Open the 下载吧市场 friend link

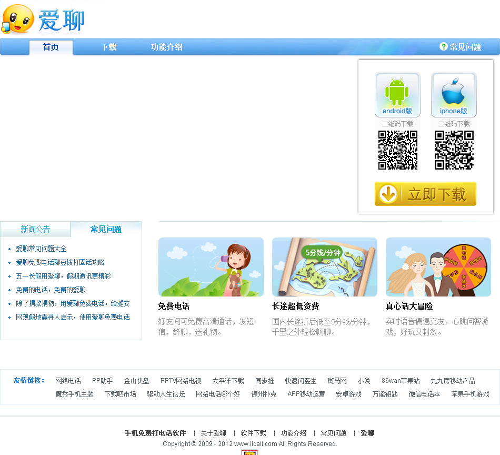[x=120, y=394]
